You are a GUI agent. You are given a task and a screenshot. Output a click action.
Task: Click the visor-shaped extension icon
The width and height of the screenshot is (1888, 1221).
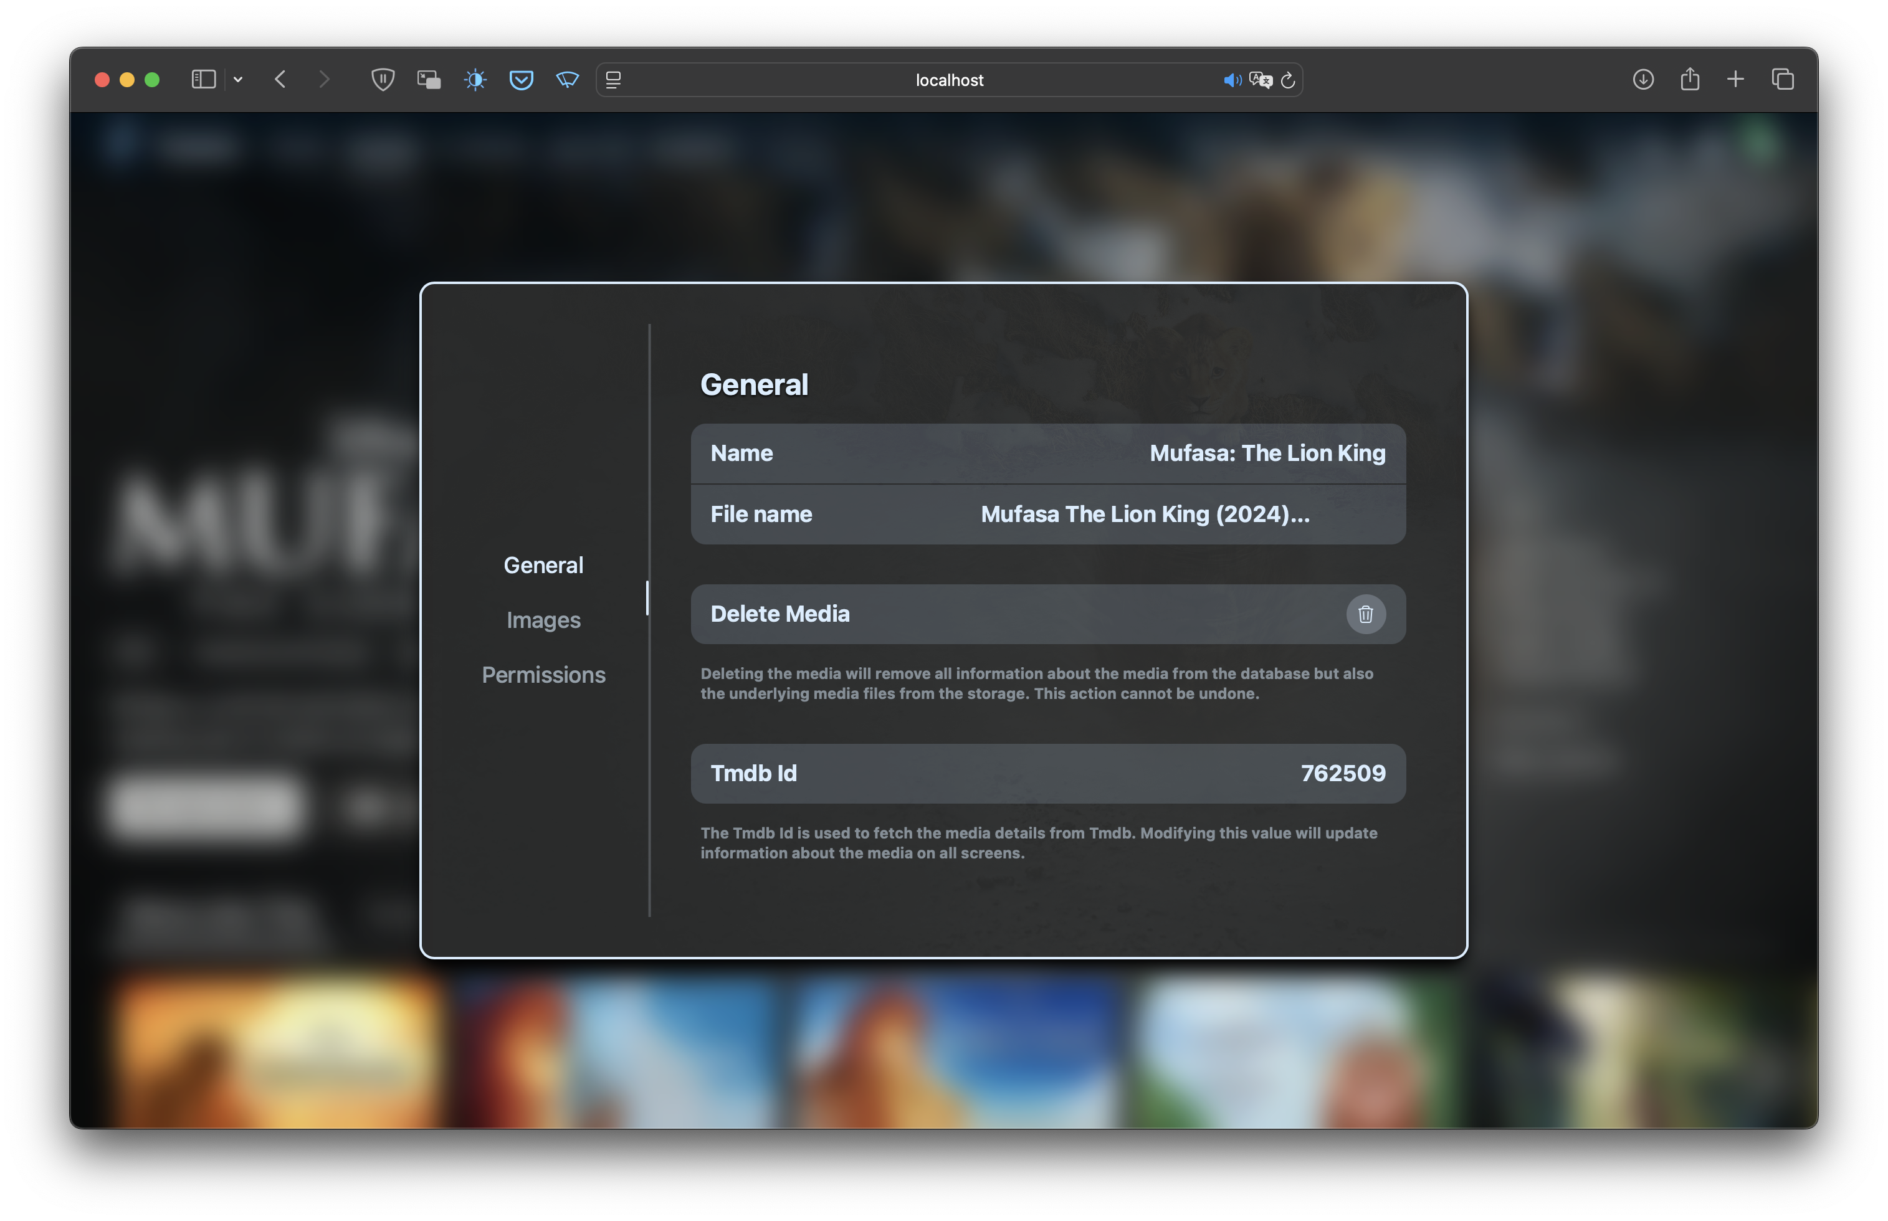[567, 79]
